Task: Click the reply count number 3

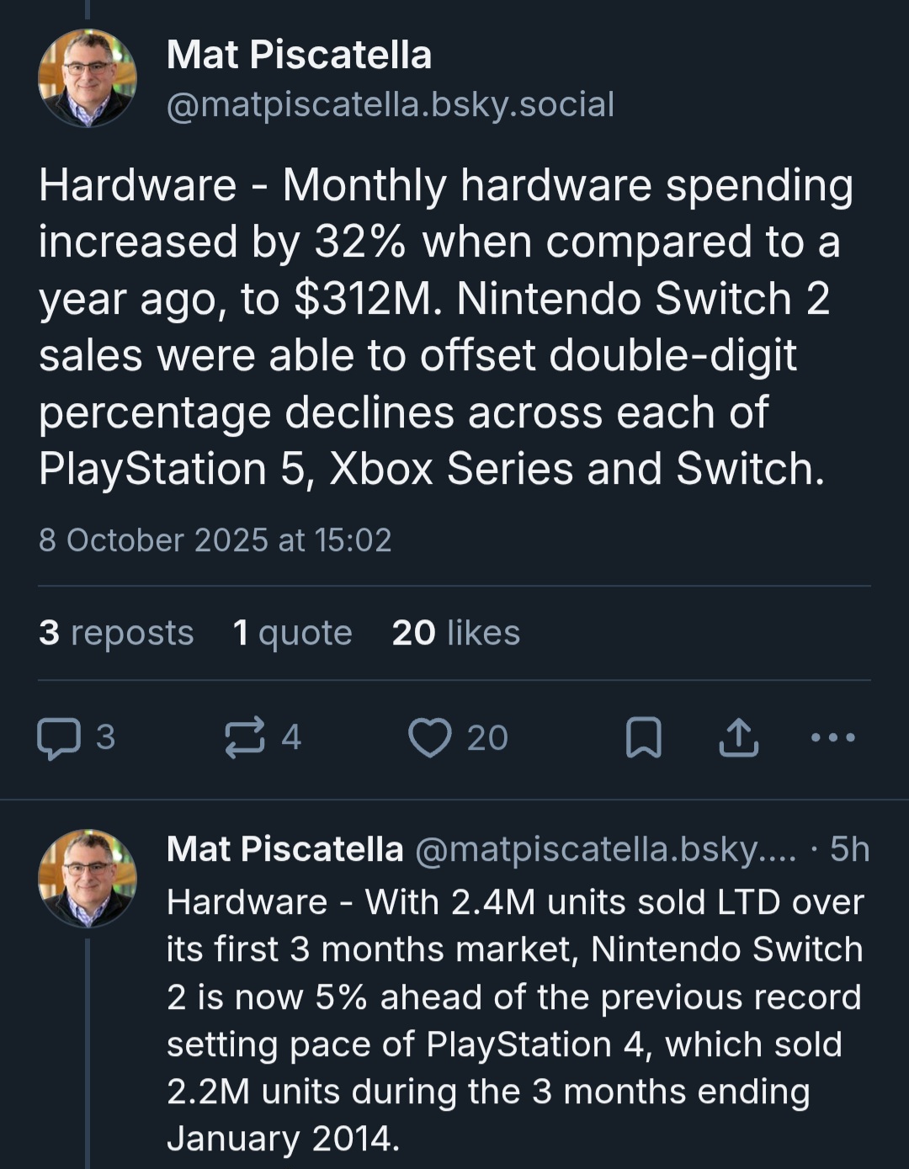Action: coord(105,738)
